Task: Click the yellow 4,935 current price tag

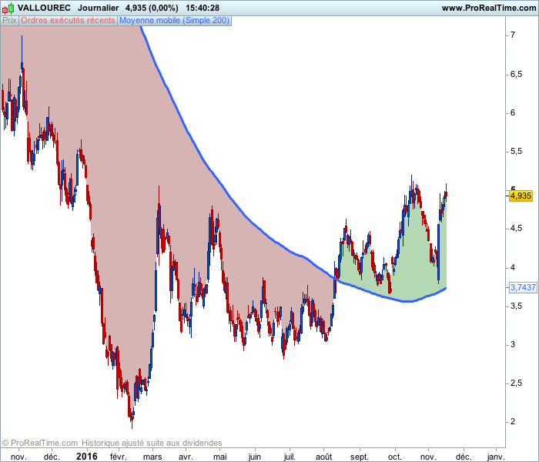Action: pos(521,196)
